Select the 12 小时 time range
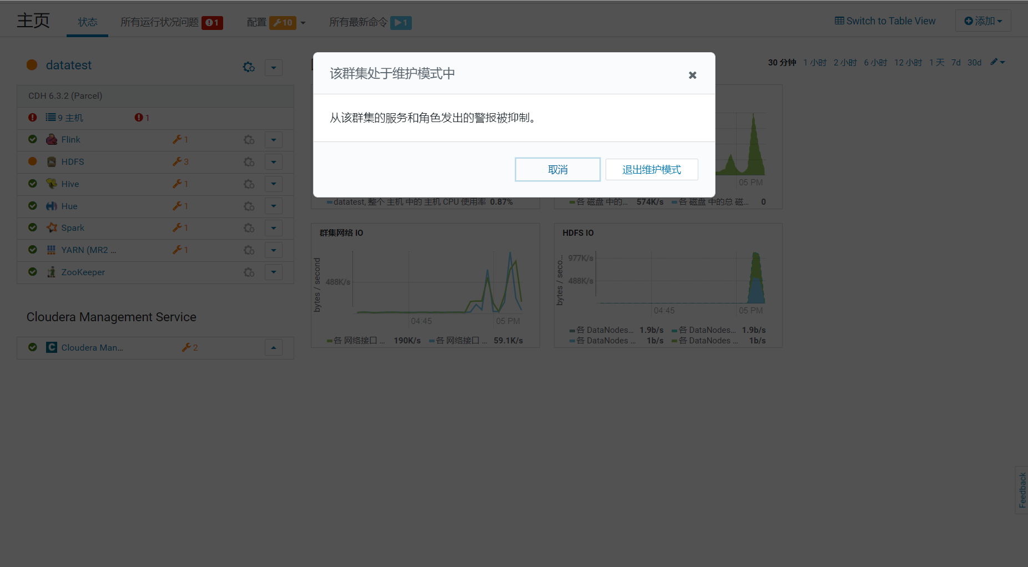The width and height of the screenshot is (1028, 567). 908,63
